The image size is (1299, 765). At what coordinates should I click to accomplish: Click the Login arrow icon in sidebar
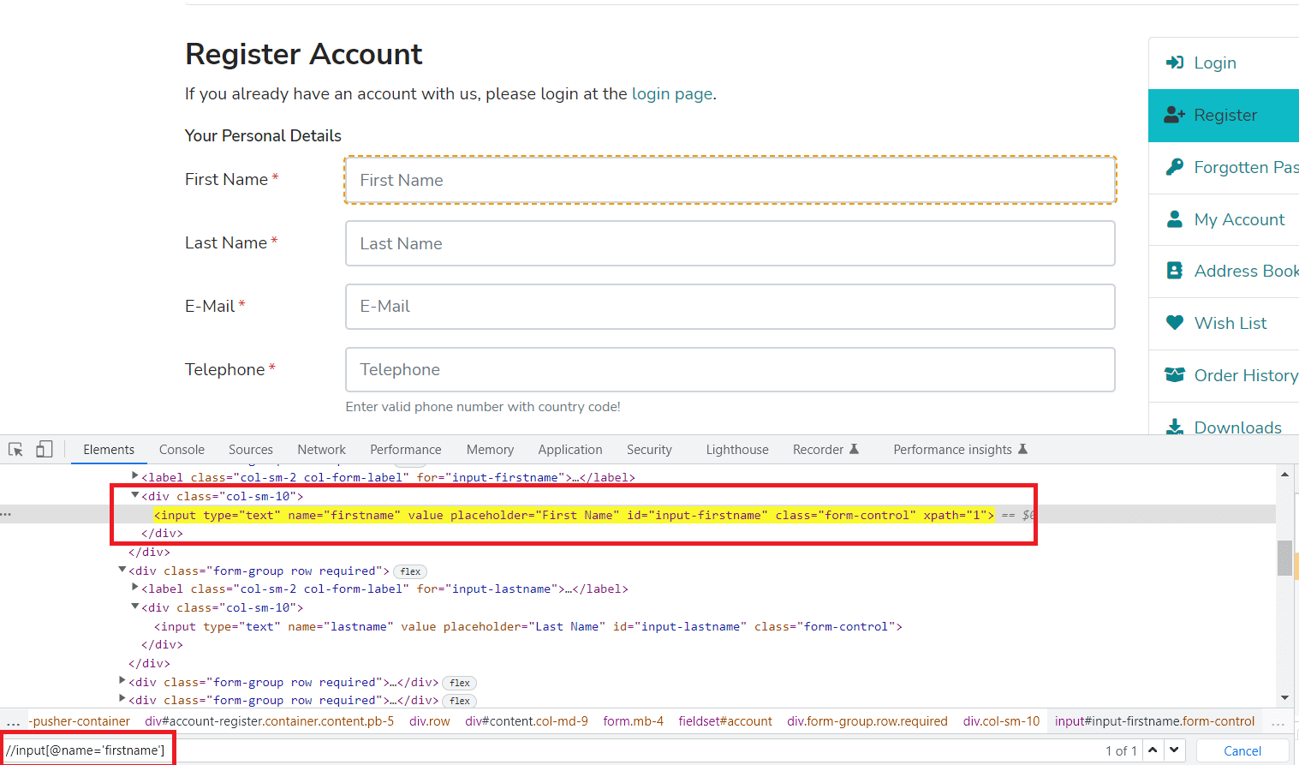point(1175,63)
